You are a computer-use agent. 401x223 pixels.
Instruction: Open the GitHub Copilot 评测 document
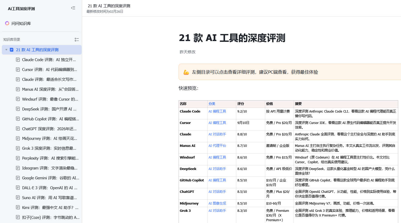50,119
